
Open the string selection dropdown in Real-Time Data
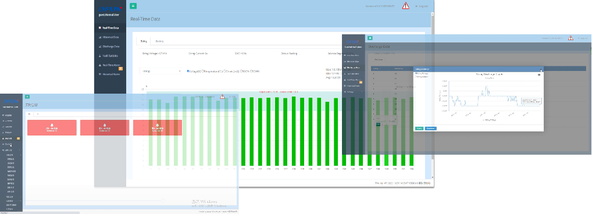(x=161, y=71)
